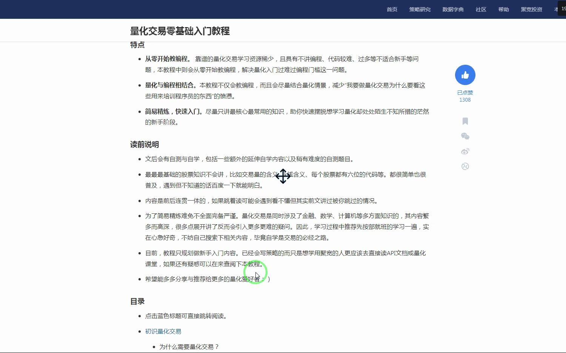Click the line 点击蓝色标题可直接跳转阅读。
This screenshot has width=566, height=353.
(187, 316)
